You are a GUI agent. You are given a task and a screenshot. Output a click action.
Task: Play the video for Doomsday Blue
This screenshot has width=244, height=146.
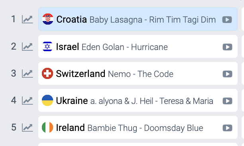[x=227, y=128]
